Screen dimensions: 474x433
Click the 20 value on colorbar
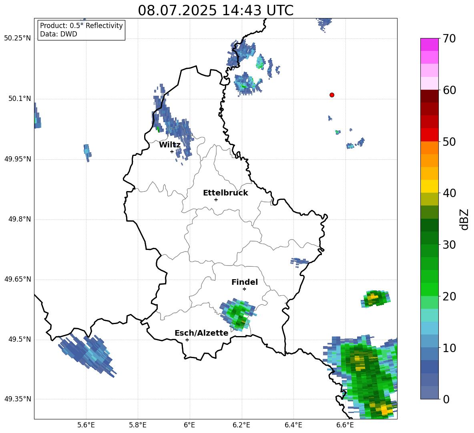449,296
